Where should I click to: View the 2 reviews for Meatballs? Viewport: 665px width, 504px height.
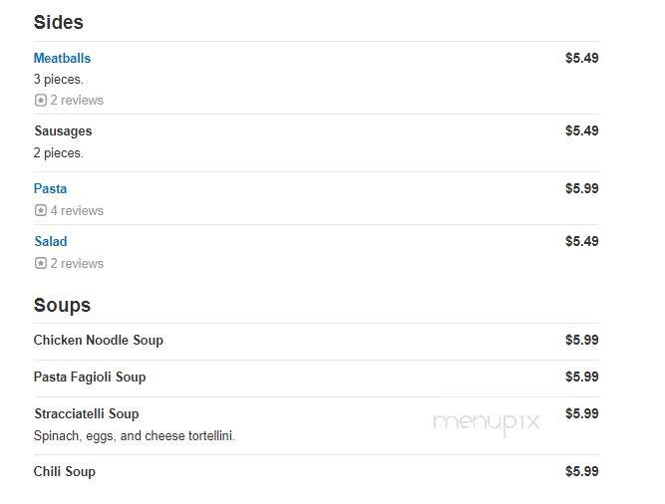(77, 101)
